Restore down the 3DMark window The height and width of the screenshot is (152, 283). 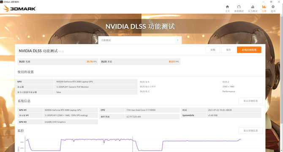tap(271, 2)
